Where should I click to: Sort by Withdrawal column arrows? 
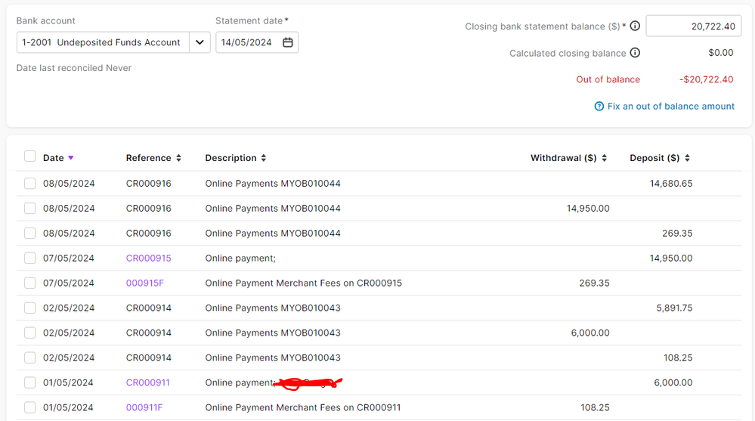pos(604,158)
